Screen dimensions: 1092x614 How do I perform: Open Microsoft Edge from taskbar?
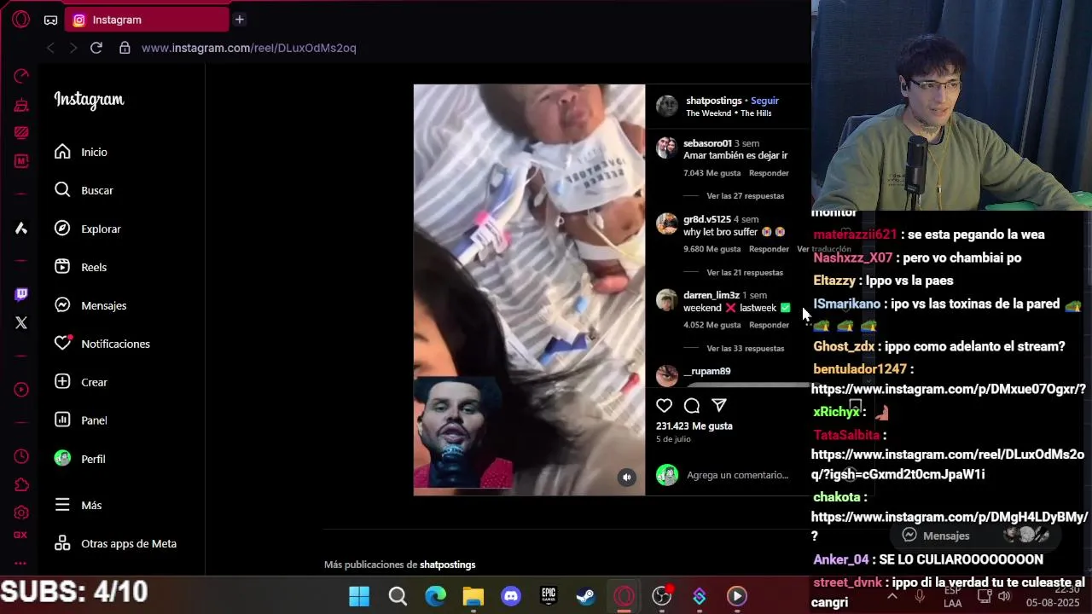tap(435, 596)
